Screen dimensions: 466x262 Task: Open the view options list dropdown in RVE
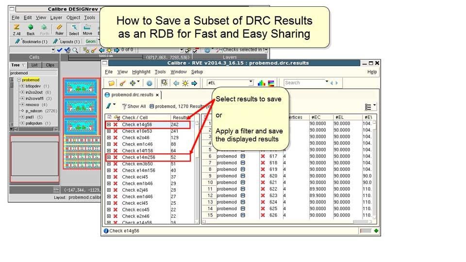coord(370,107)
